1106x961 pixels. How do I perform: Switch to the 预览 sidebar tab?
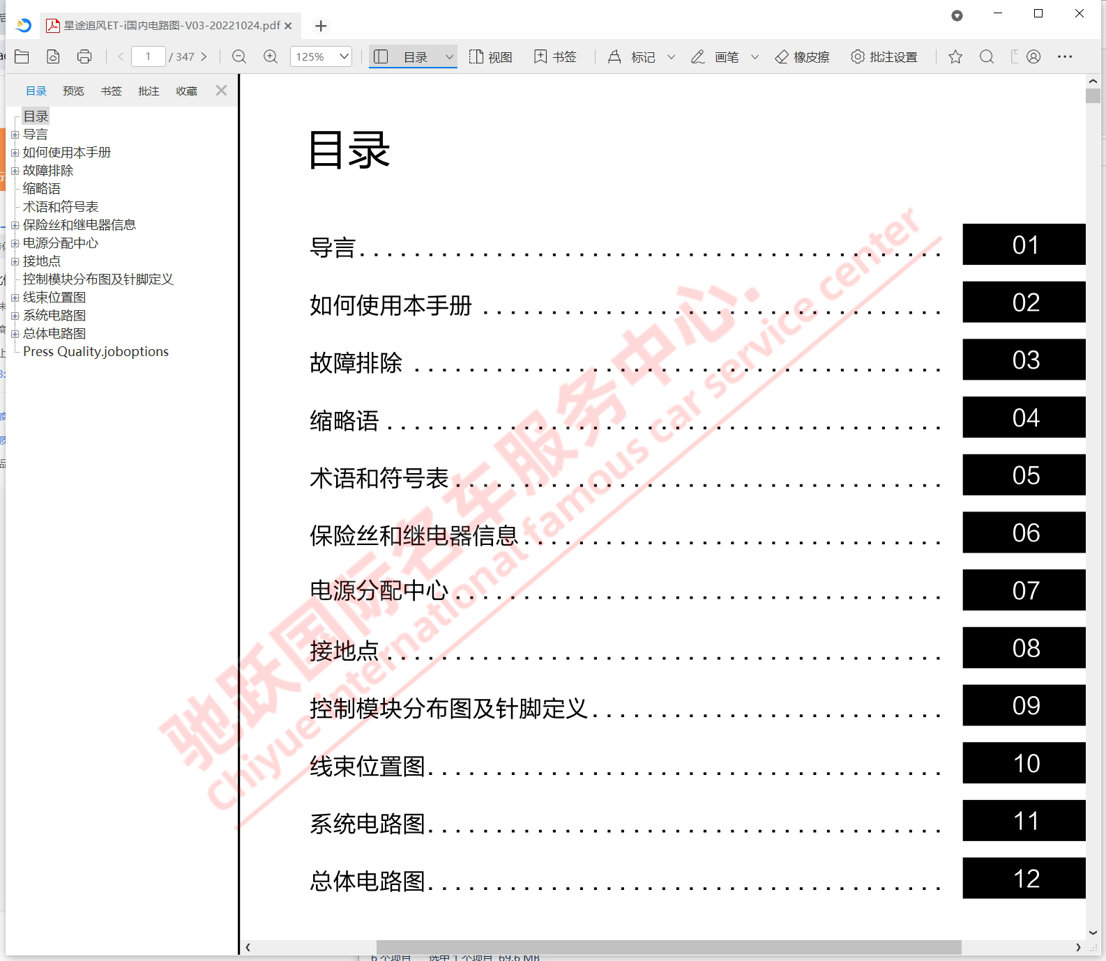[x=73, y=91]
